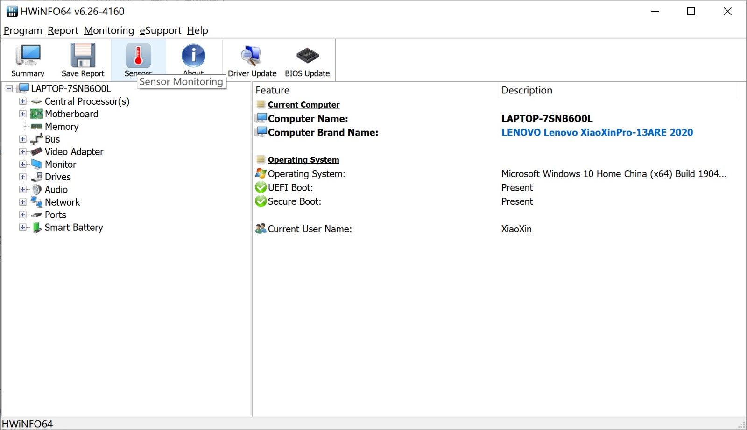
Task: Click the Current Computer section heading
Action: coord(303,105)
